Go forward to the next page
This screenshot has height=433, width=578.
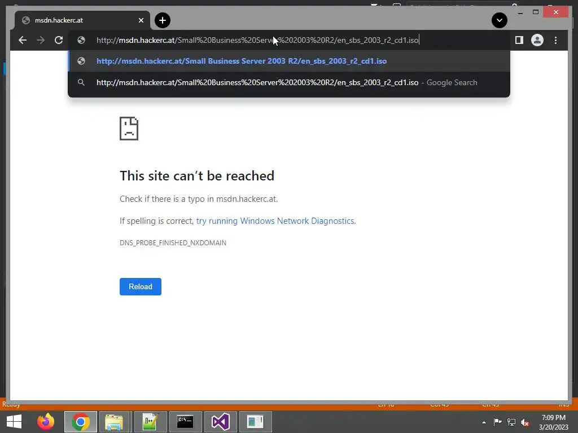[41, 40]
